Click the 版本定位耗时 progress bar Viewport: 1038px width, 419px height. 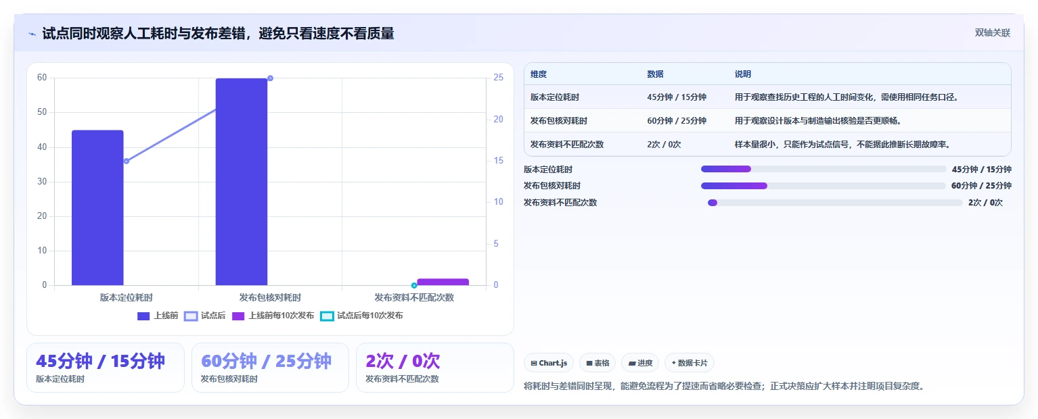[823, 169]
